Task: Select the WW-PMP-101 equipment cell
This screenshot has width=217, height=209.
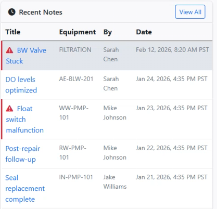Action: 74,113
